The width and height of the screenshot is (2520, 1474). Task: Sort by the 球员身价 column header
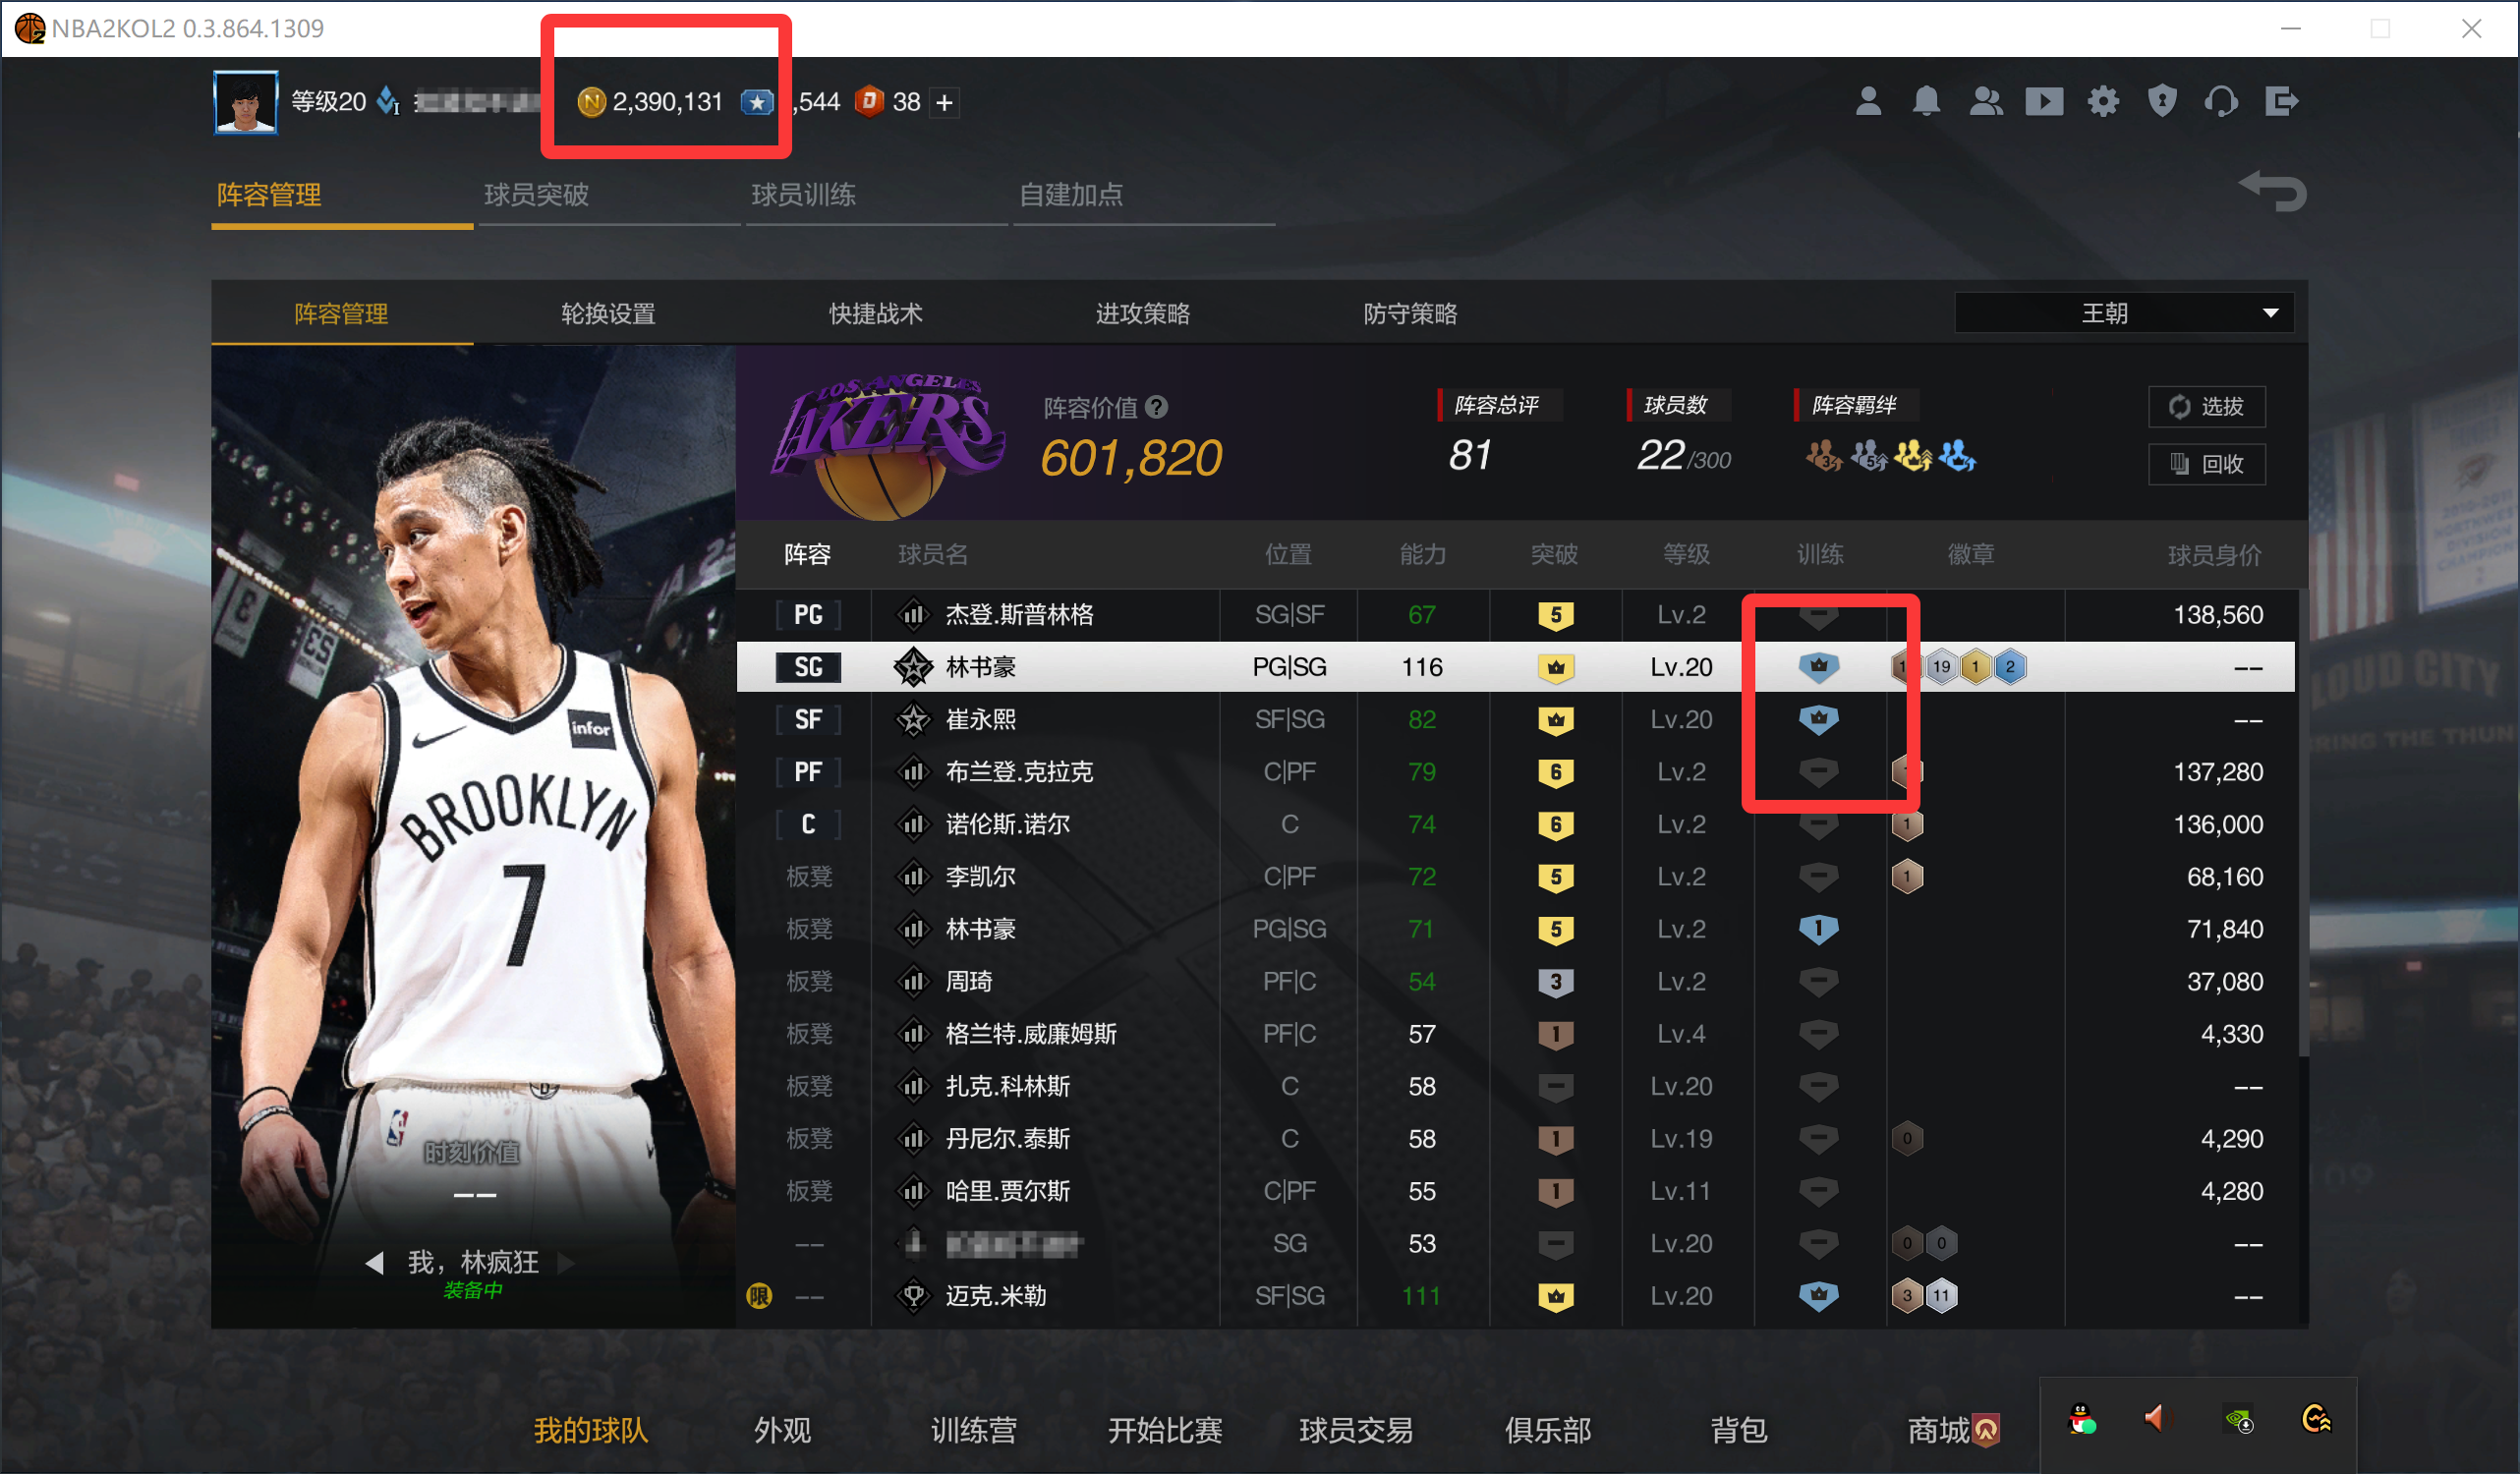[x=2214, y=554]
